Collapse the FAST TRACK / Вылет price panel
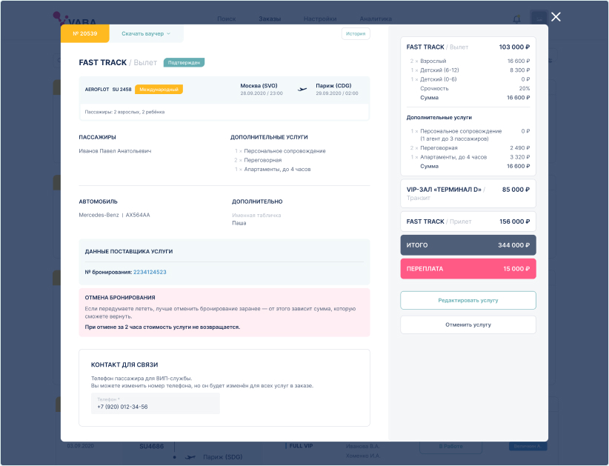The height and width of the screenshot is (466, 609). click(x=467, y=47)
